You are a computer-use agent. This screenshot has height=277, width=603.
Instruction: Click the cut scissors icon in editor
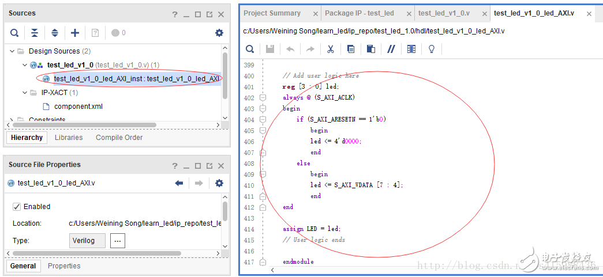[x=331, y=49]
